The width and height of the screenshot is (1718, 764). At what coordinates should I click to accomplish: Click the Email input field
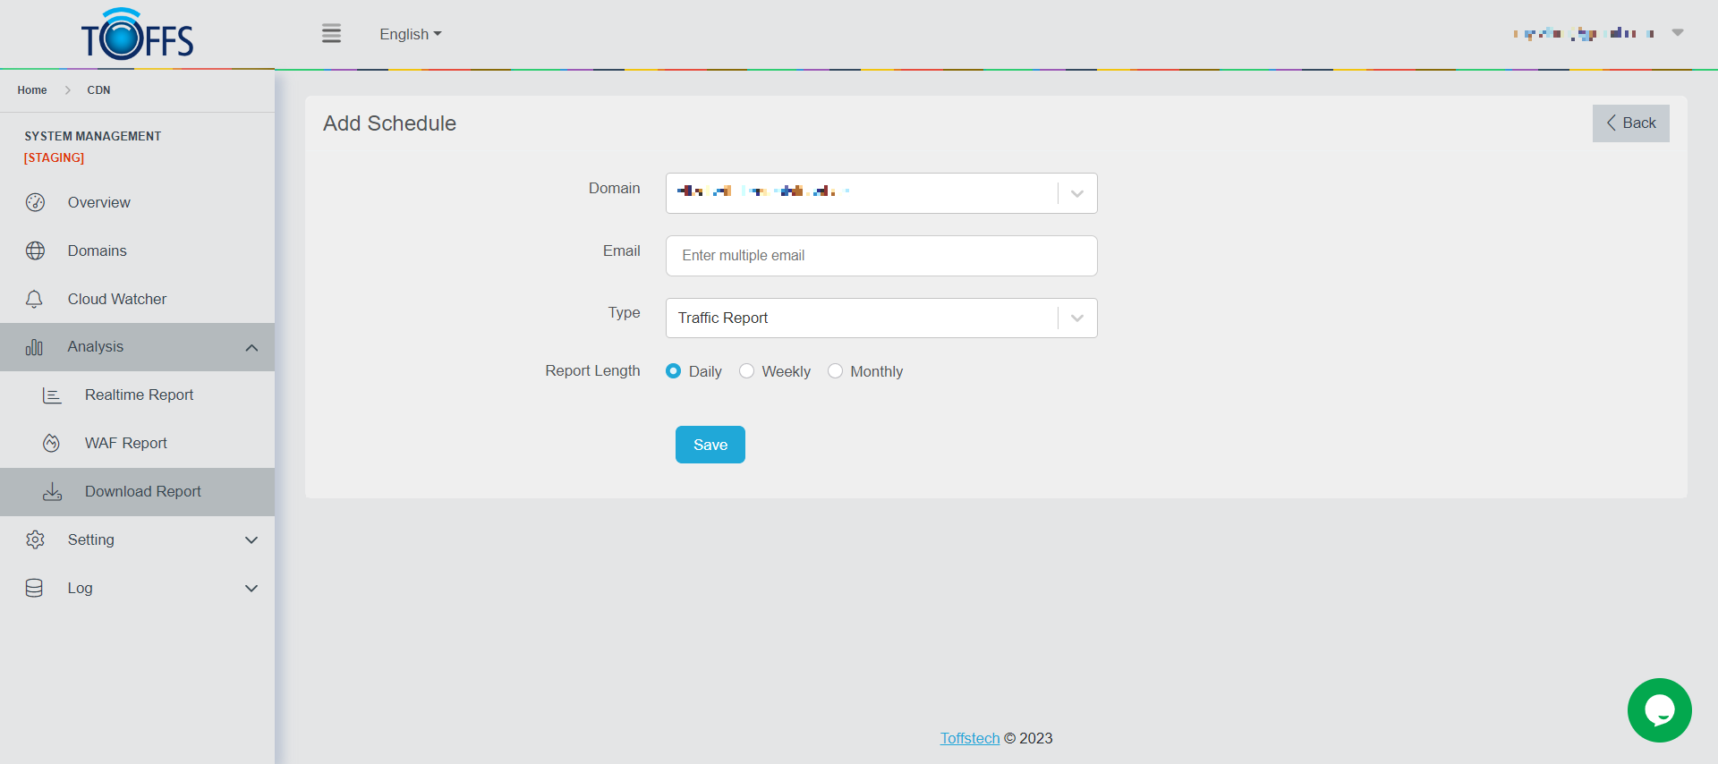pos(880,256)
